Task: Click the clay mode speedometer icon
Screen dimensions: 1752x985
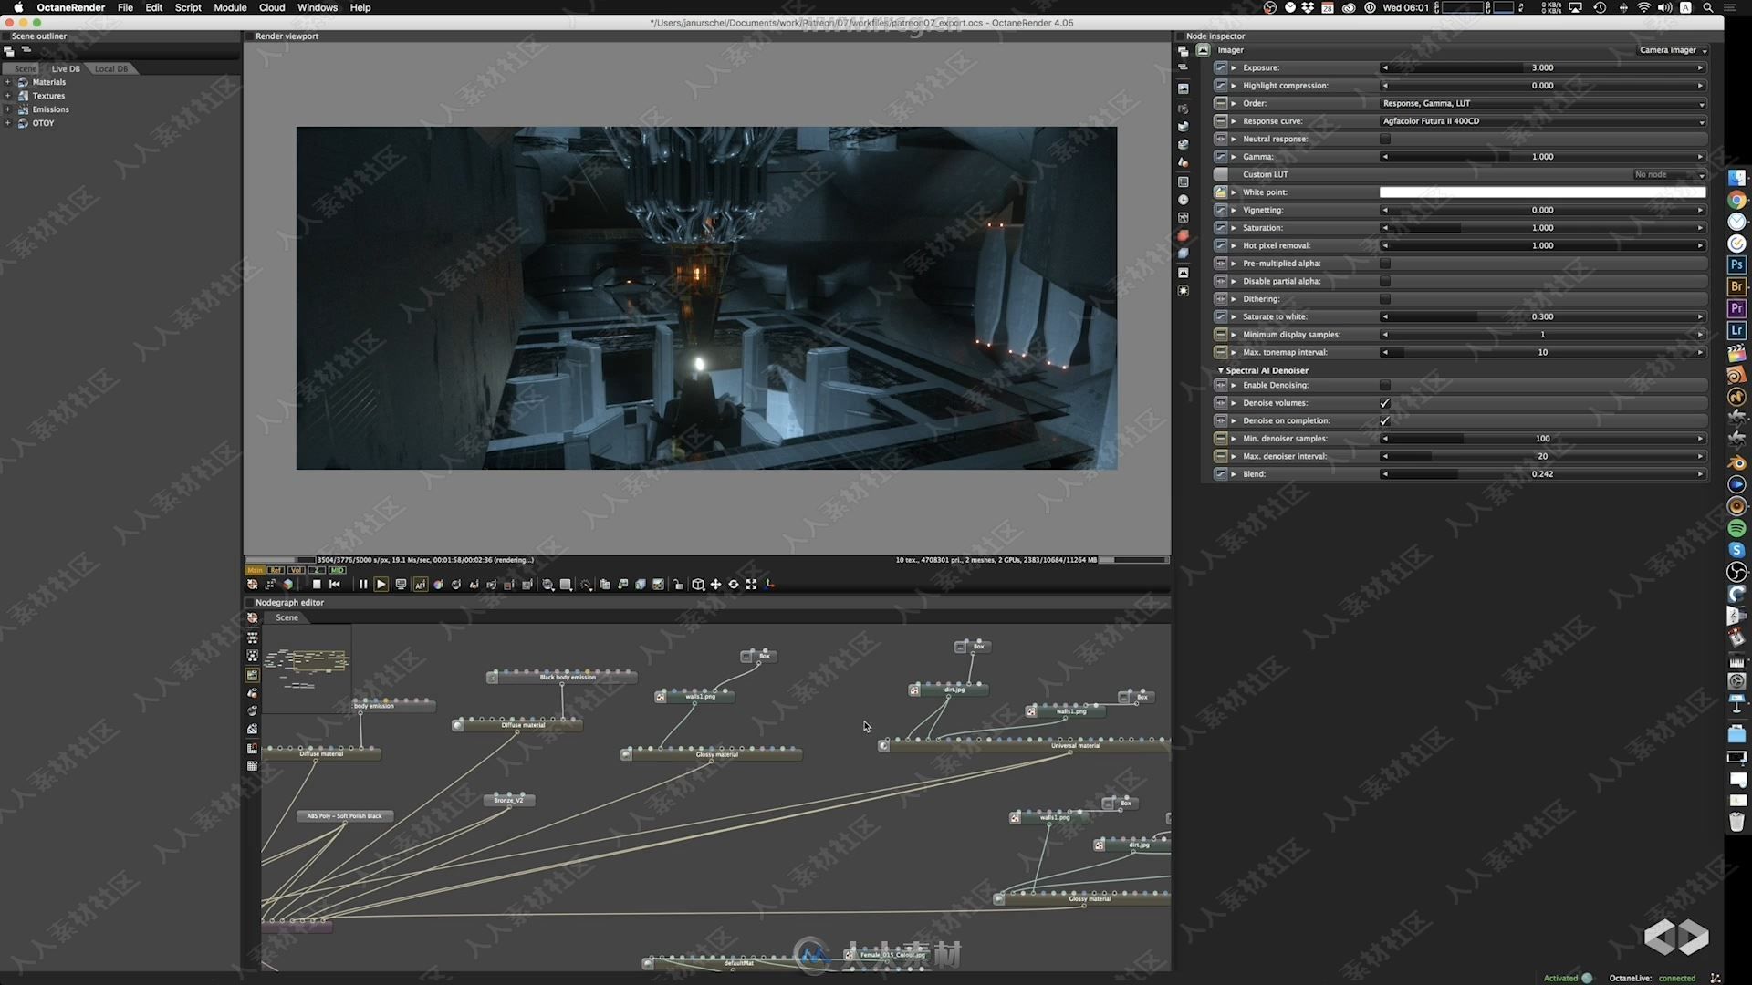Action: (585, 585)
